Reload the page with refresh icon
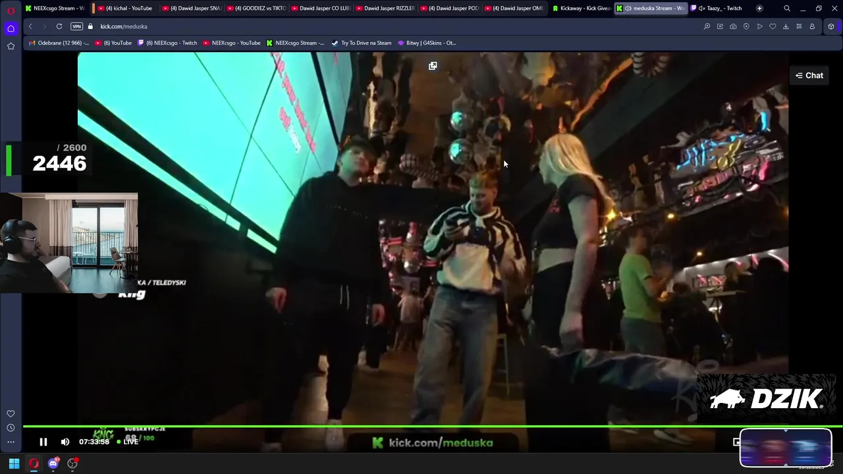 tap(59, 26)
